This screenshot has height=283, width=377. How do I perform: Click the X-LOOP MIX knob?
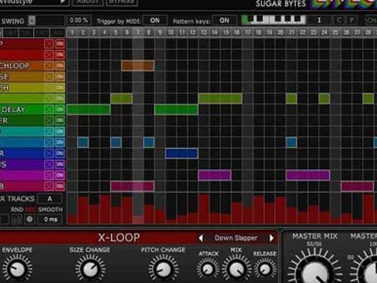coord(237,269)
